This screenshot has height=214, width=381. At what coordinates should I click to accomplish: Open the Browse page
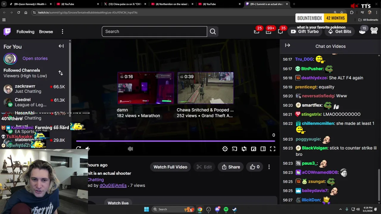coord(46,32)
